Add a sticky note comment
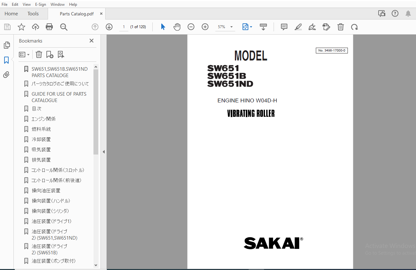Image resolution: width=416 pixels, height=270 pixels. pos(284,27)
